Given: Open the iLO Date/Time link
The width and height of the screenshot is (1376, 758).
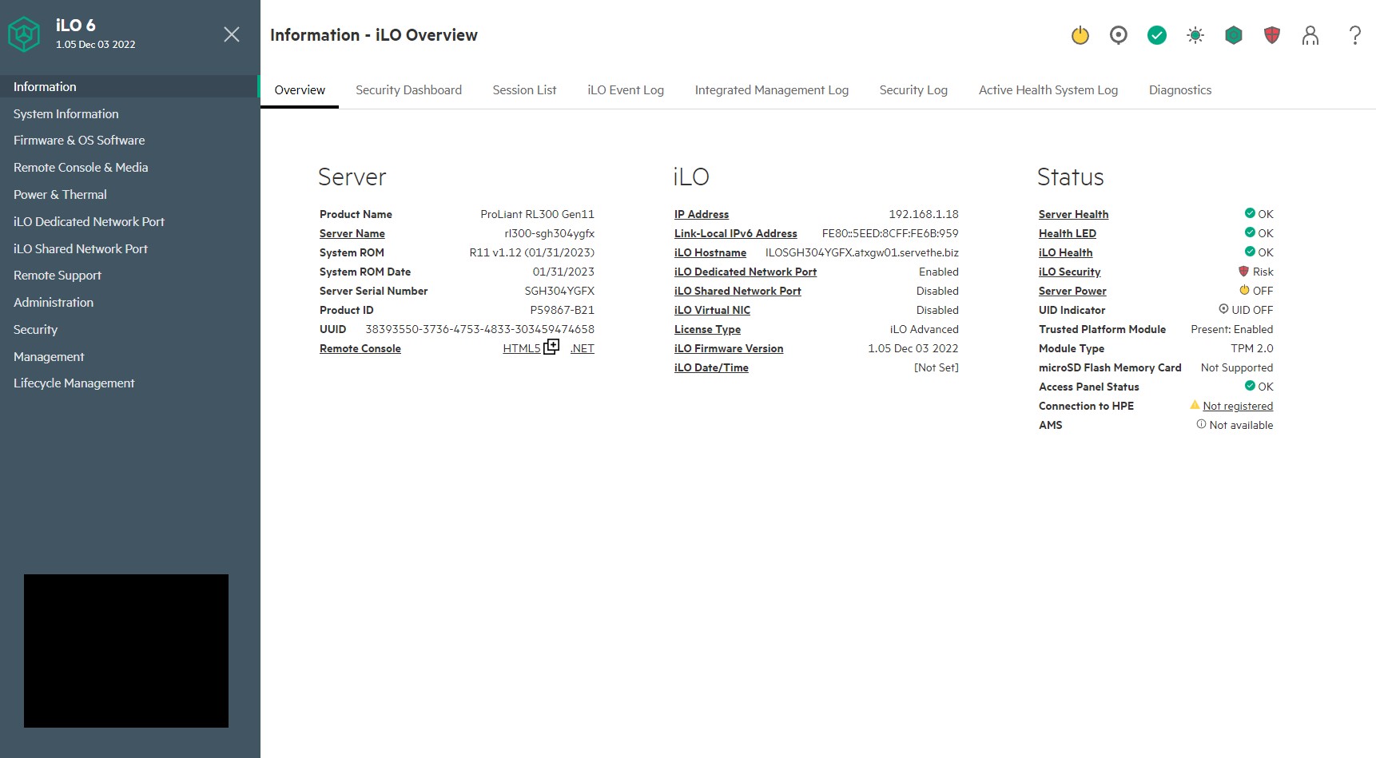Looking at the screenshot, I should point(711,367).
